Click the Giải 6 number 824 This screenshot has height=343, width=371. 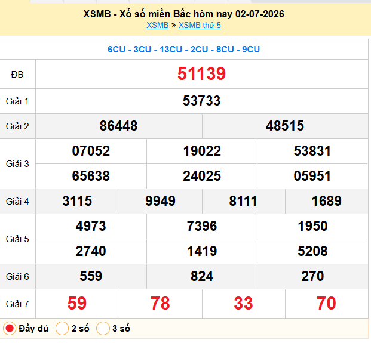click(x=202, y=276)
